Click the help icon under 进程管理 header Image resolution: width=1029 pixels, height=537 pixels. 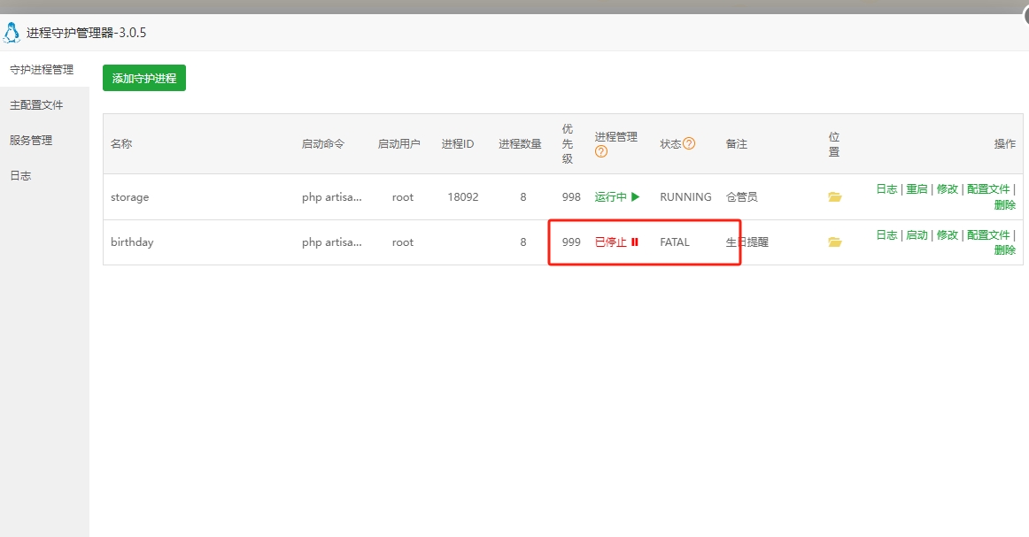(x=601, y=151)
